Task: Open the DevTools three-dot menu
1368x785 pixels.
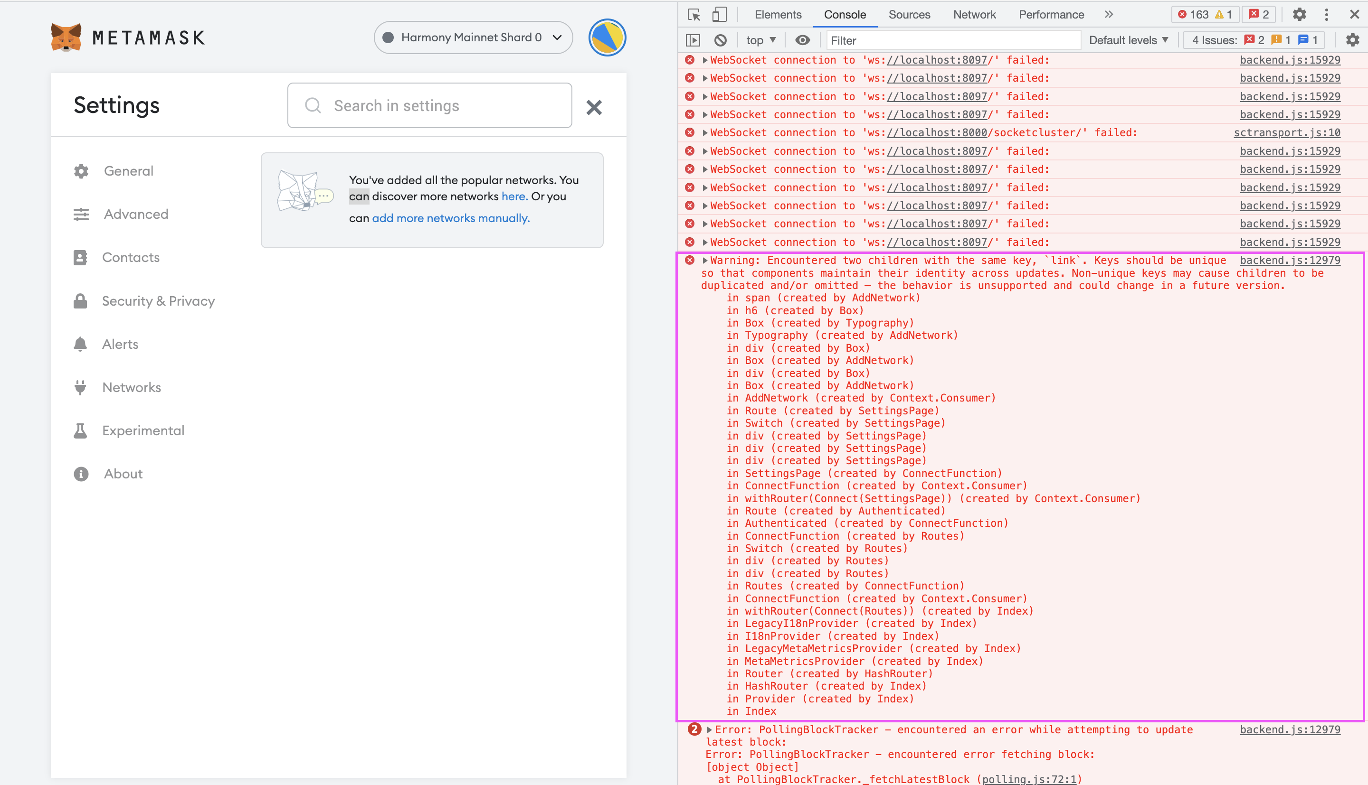Action: pyautogui.click(x=1327, y=15)
